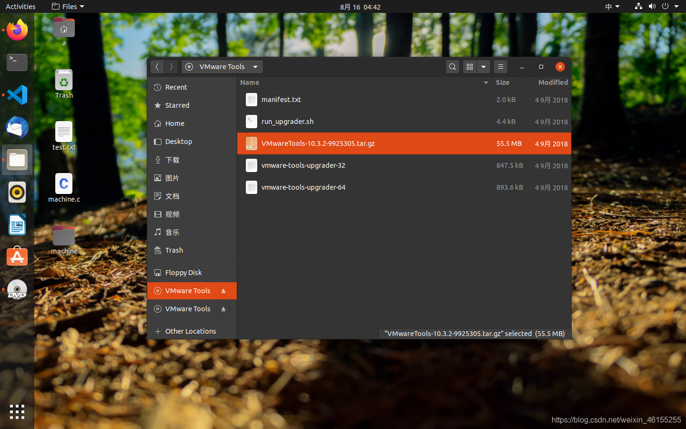The image size is (686, 429).
Task: Select vmware-tools-upgrader-32 file
Action: [404, 165]
